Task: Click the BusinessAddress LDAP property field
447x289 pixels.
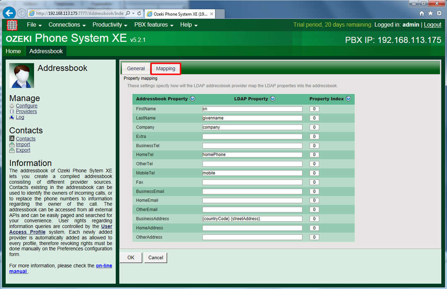Action: pyautogui.click(x=252, y=219)
